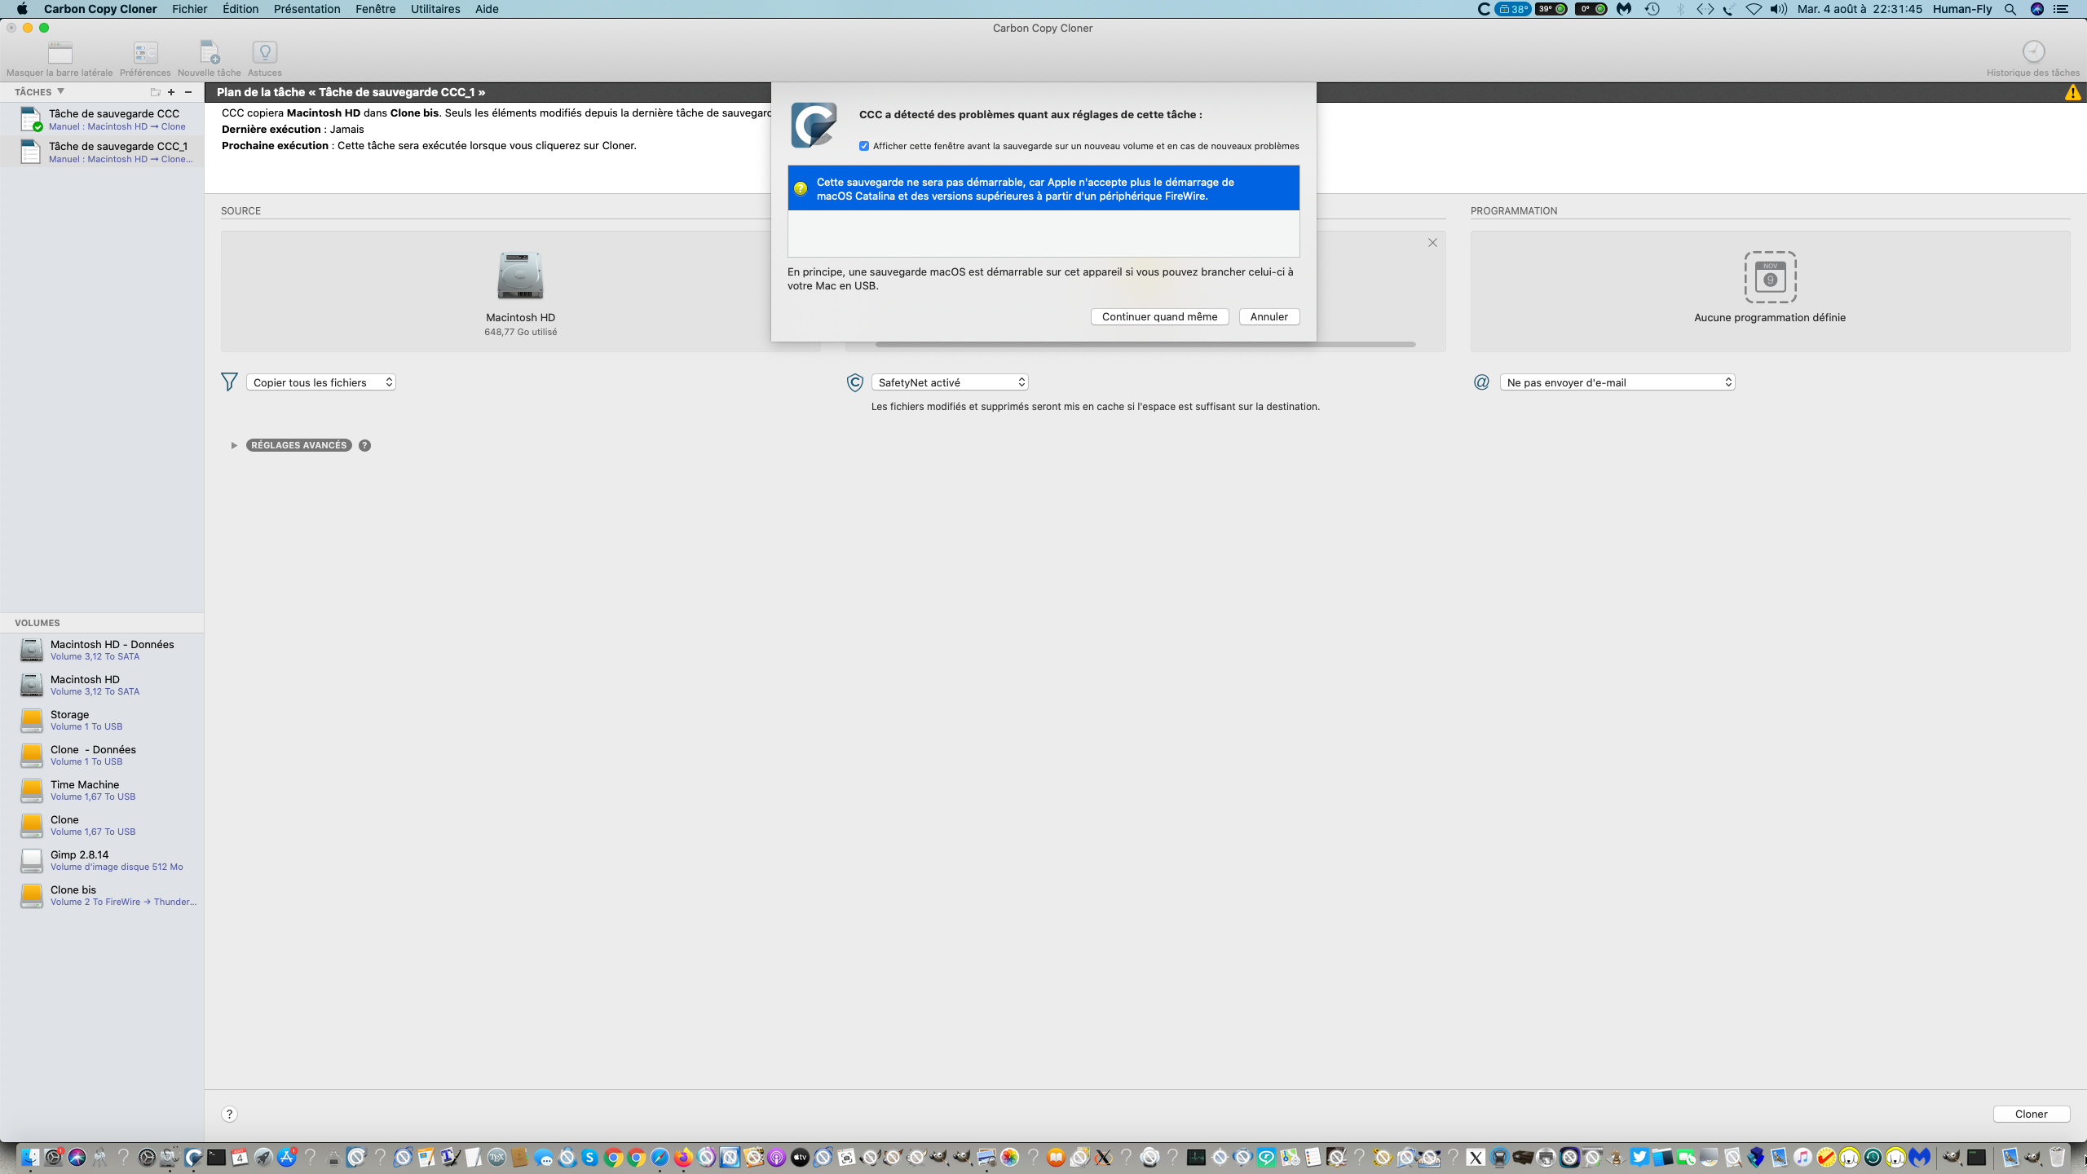Screen dimensions: 2087x1174
Task: Click Malwarebytes icon in menu bar
Action: coord(1624,9)
